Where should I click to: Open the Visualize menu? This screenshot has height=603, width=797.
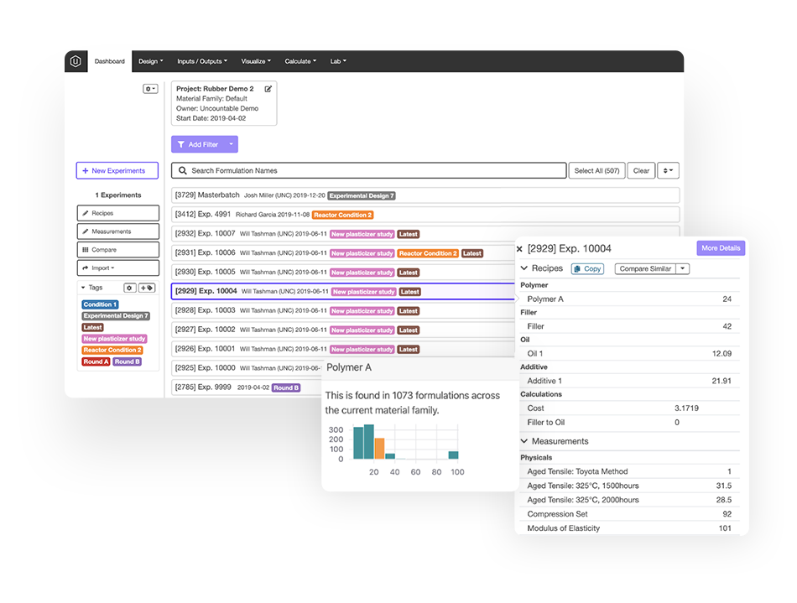(256, 60)
